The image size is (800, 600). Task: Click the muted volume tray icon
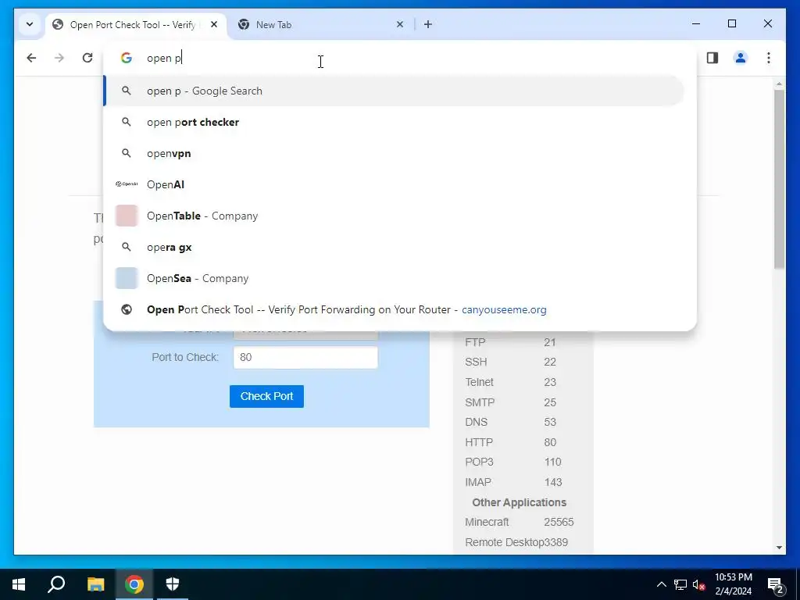699,584
